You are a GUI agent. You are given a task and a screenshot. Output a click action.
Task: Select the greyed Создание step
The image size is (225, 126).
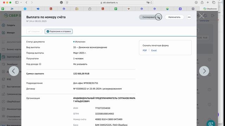[34, 31]
